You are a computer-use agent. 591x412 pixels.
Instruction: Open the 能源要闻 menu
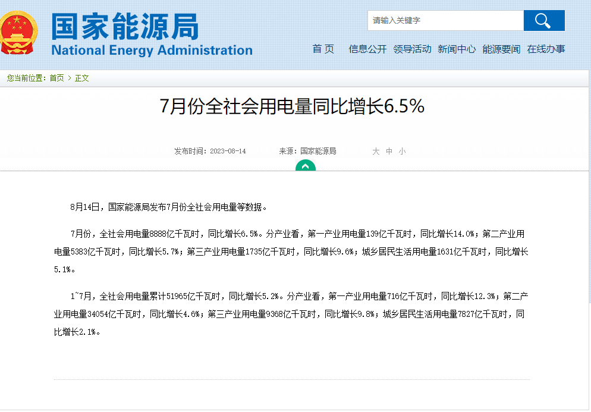point(501,49)
